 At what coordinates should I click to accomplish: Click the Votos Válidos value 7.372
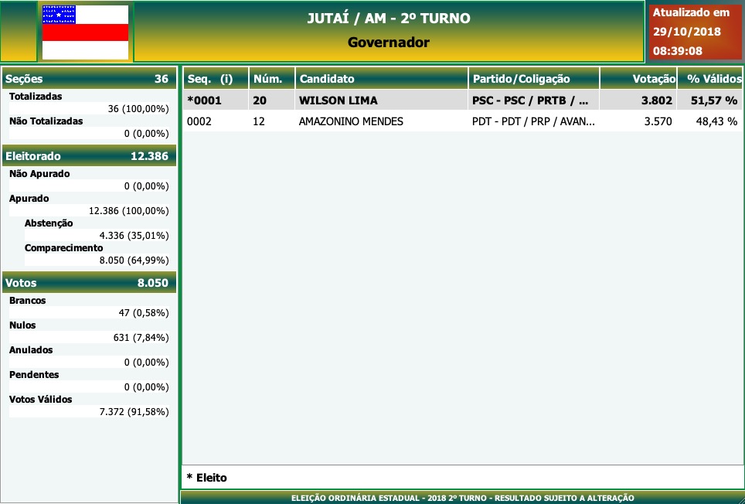(134, 412)
